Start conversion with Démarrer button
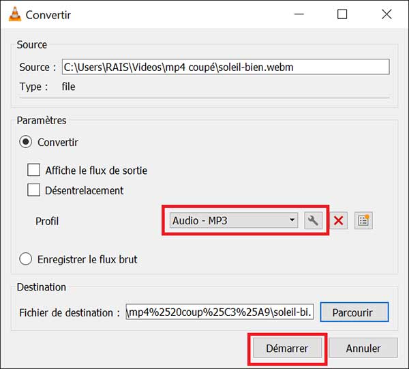 pyautogui.click(x=287, y=348)
